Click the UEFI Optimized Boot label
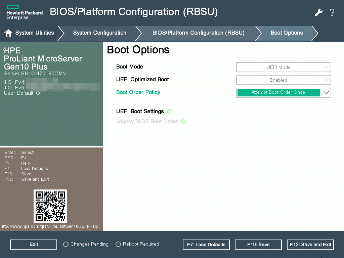The width and height of the screenshot is (344, 258). click(x=142, y=79)
